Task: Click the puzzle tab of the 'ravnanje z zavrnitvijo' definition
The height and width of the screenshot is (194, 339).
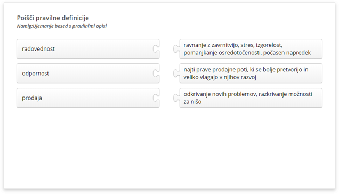Action: (x=176, y=49)
